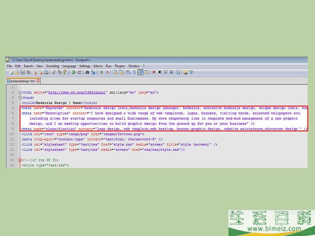315x236 pixels.
Task: Toggle the highlighted Indent Guide button
Action: click(x=141, y=72)
